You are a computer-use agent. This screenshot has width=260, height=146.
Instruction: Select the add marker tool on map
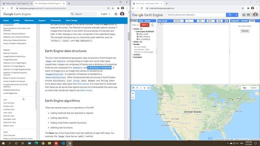coord(137,88)
